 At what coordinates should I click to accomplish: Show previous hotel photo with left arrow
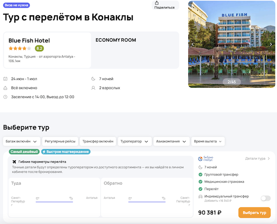[193, 44]
